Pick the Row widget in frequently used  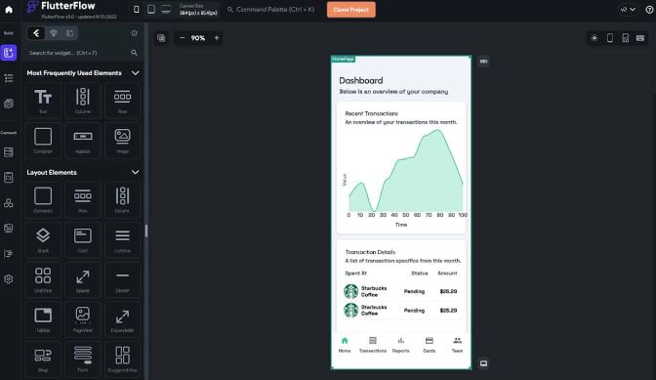[123, 101]
